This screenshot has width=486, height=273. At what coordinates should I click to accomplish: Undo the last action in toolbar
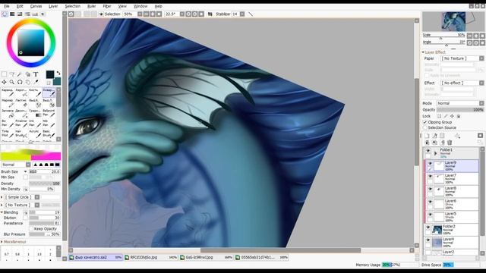[x=71, y=14]
